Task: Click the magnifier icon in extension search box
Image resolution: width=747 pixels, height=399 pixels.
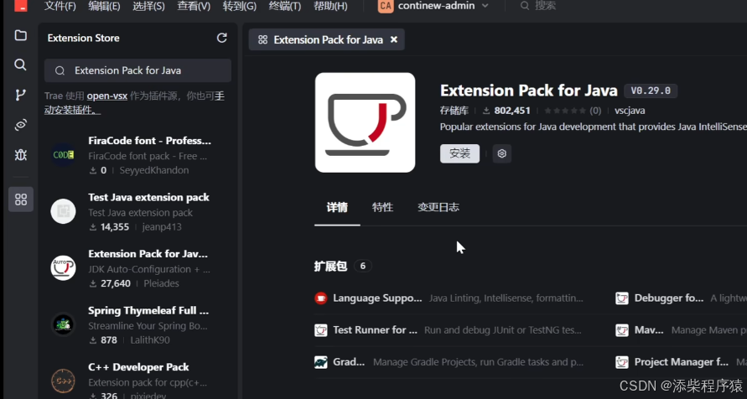Action: point(60,71)
